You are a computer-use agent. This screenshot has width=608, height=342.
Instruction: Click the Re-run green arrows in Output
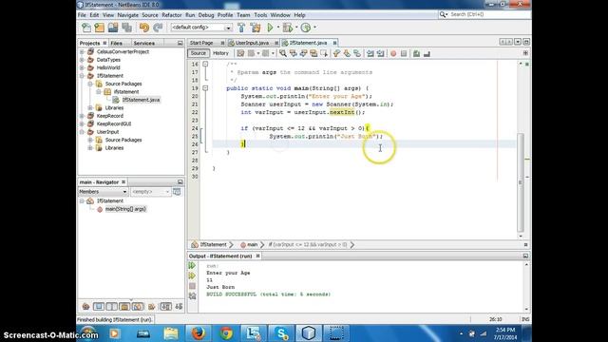pos(192,266)
